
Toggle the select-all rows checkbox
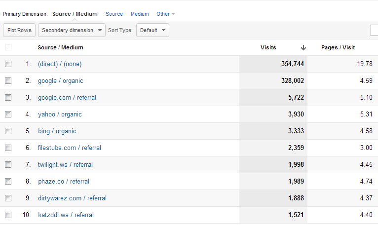coord(8,47)
